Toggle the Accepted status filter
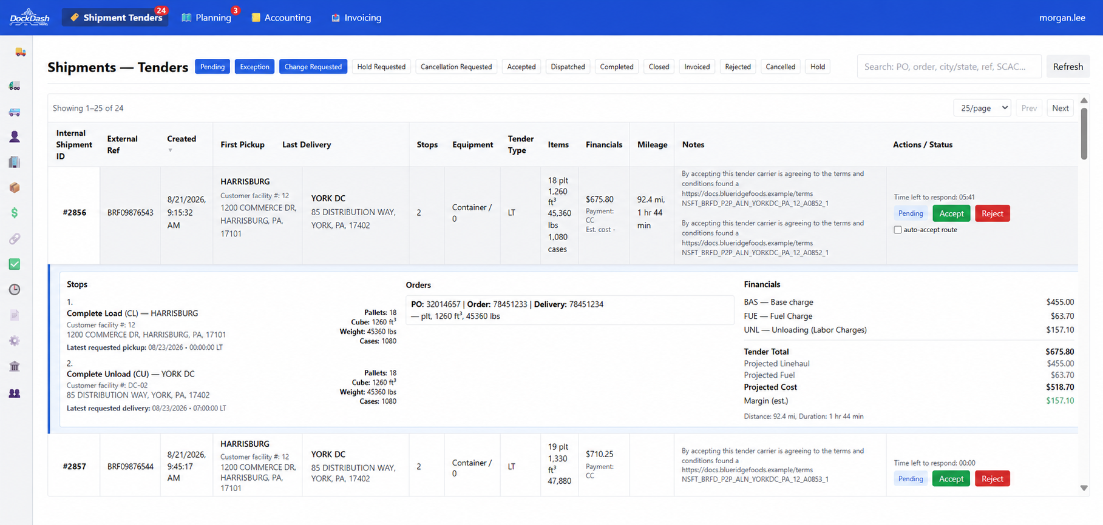Image resolution: width=1103 pixels, height=525 pixels. (521, 67)
